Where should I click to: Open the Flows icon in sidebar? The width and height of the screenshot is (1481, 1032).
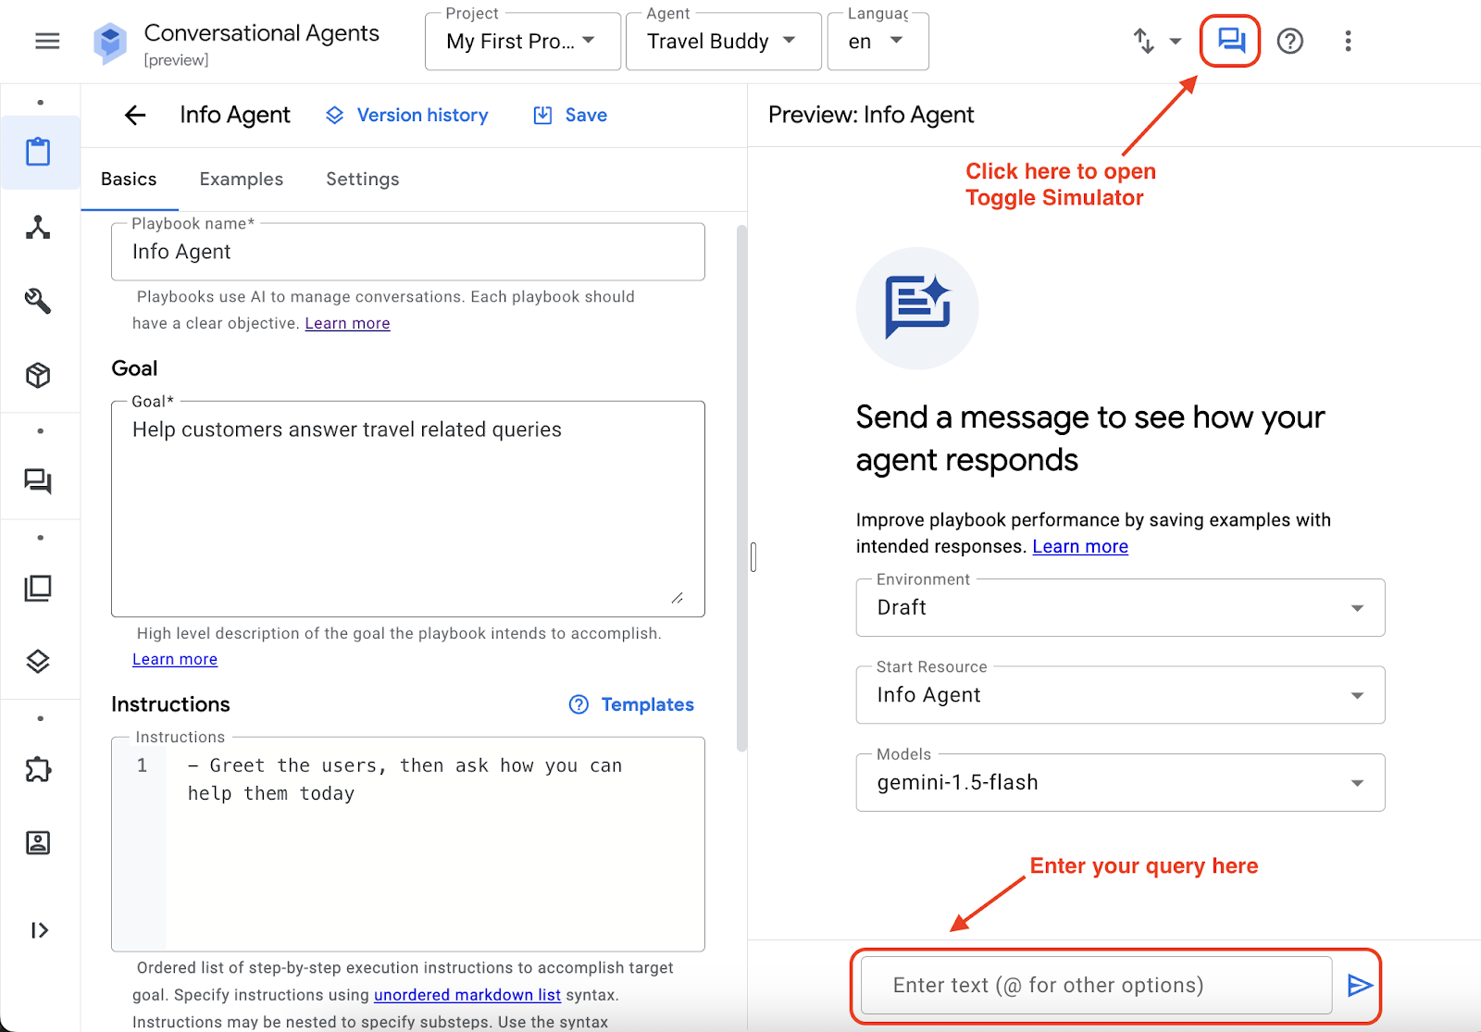[38, 227]
